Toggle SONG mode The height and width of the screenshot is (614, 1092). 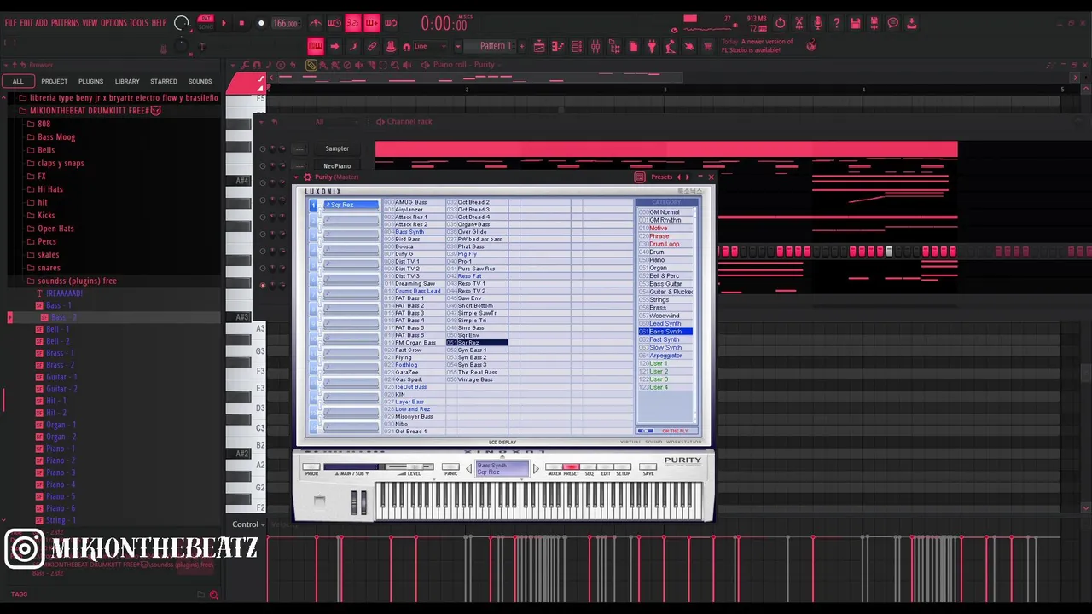click(206, 27)
